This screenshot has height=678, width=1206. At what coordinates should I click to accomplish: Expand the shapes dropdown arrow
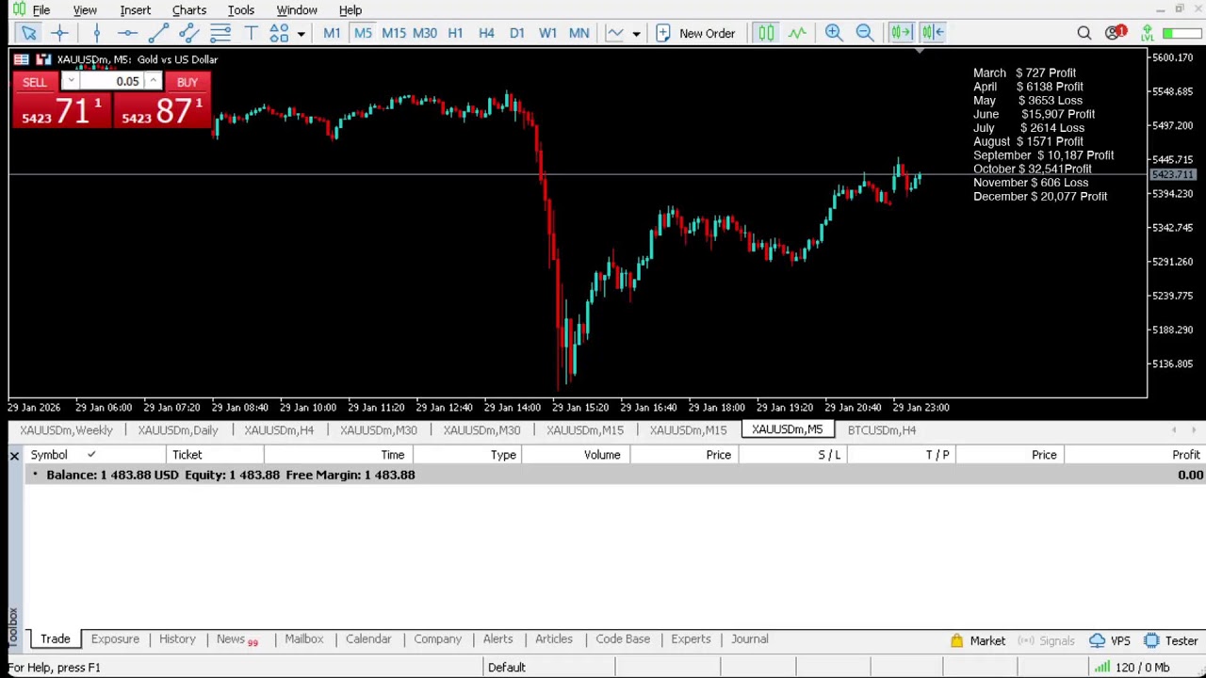pos(301,34)
